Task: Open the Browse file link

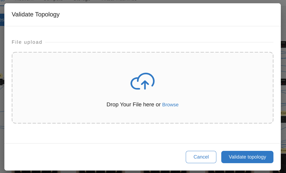Action: [170, 105]
